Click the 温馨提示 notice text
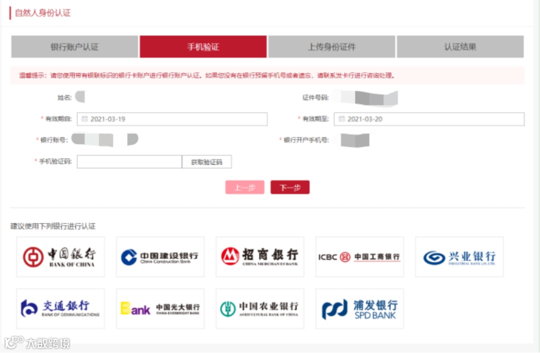The image size is (540, 353). (206, 75)
